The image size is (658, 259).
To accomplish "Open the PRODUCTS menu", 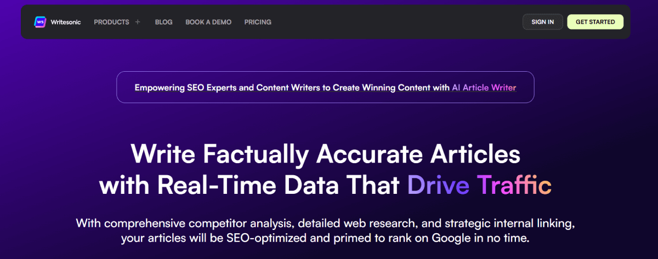I will [111, 22].
